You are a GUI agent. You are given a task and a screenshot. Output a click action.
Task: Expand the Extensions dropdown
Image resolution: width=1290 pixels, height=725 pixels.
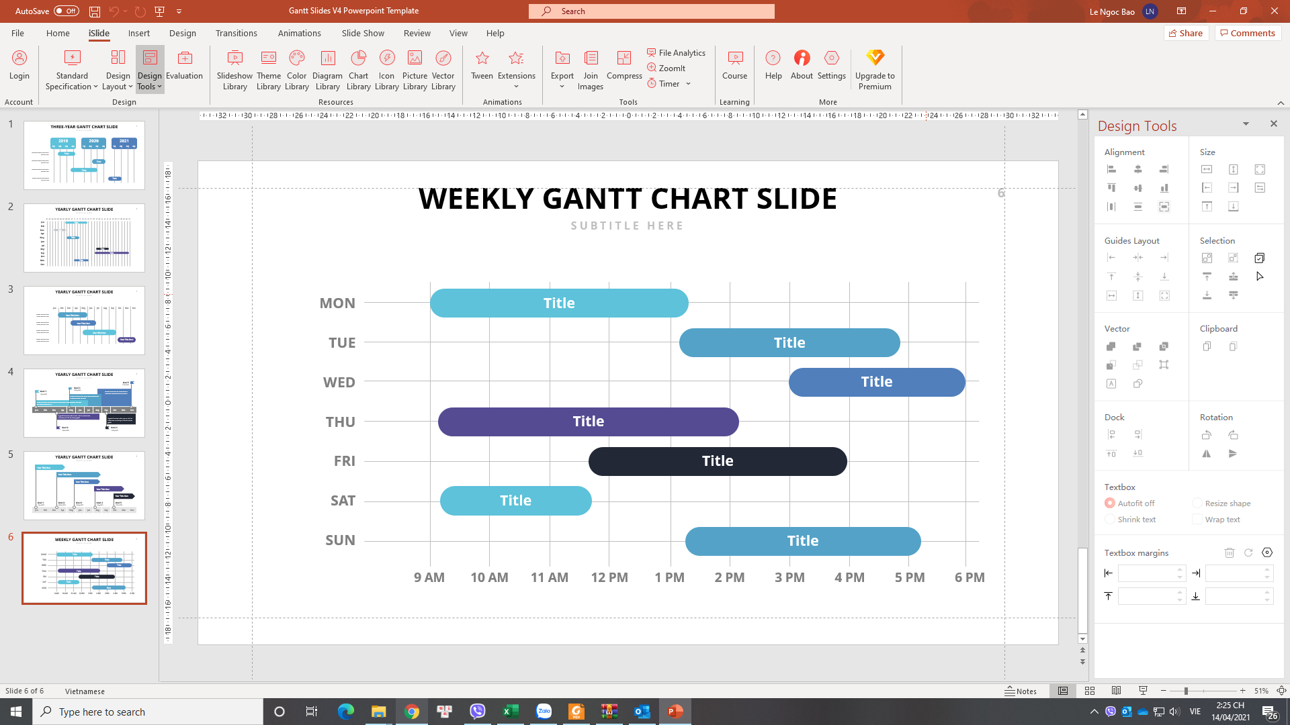coord(516,86)
